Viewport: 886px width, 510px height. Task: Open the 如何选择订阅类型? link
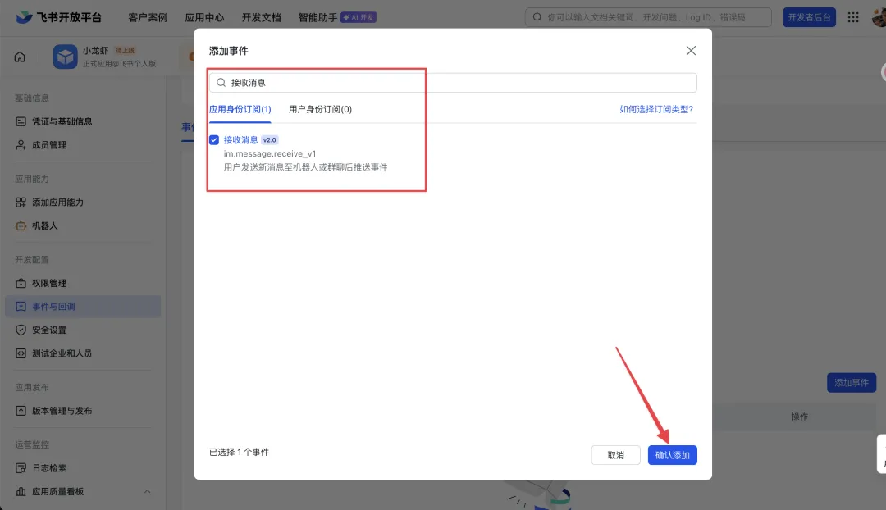(x=656, y=109)
